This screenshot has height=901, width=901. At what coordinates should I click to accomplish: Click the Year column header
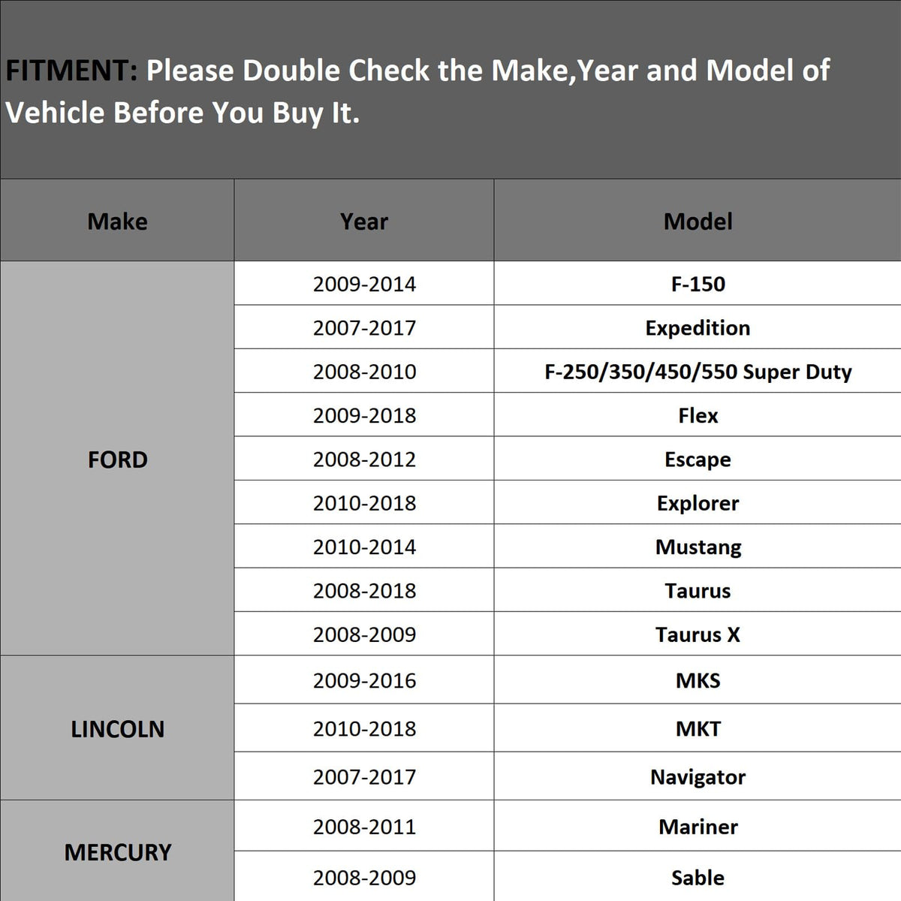(x=364, y=221)
